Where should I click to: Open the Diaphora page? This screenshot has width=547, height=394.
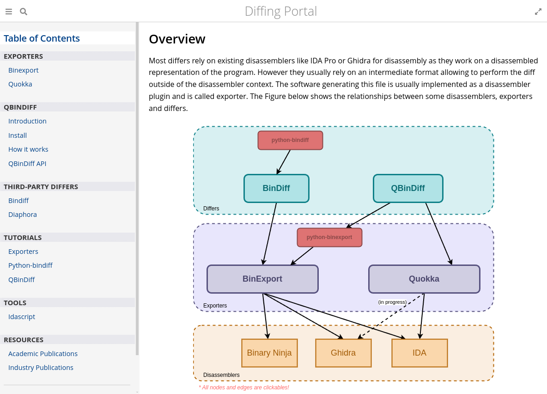22,215
